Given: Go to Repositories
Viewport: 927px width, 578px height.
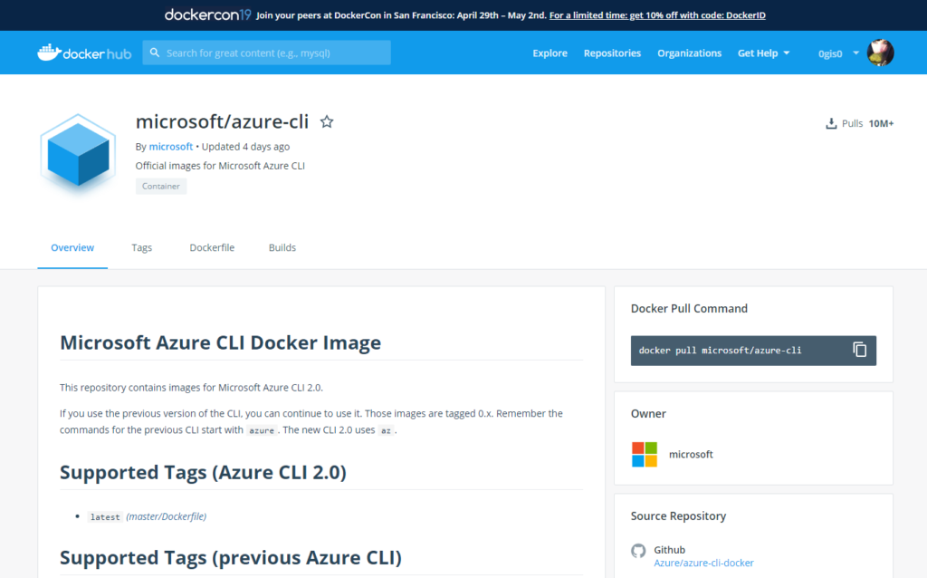Looking at the screenshot, I should click(x=612, y=53).
